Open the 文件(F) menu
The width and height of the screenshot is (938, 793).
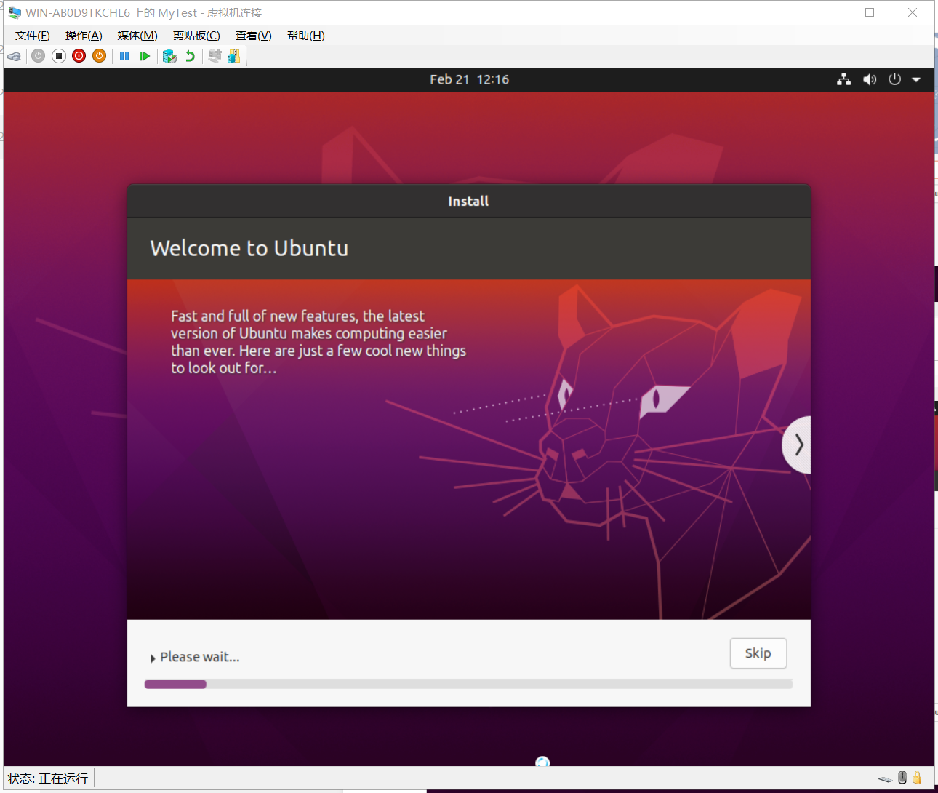coord(33,36)
